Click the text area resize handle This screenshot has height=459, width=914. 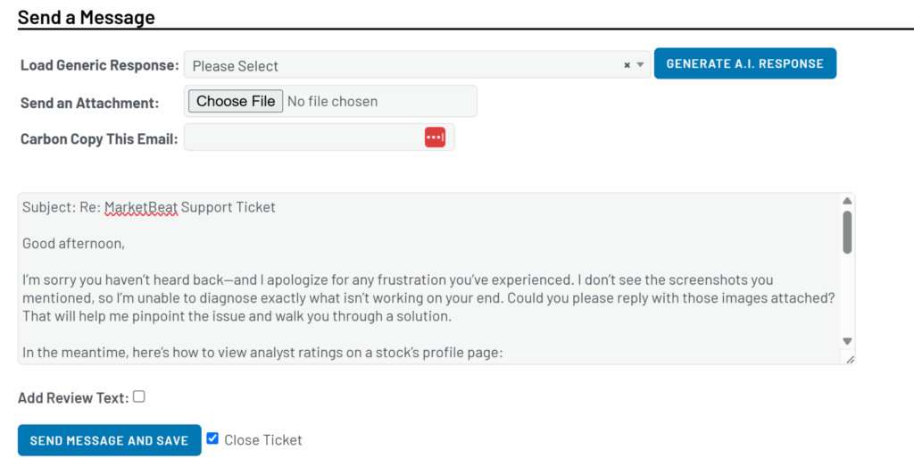pyautogui.click(x=850, y=359)
